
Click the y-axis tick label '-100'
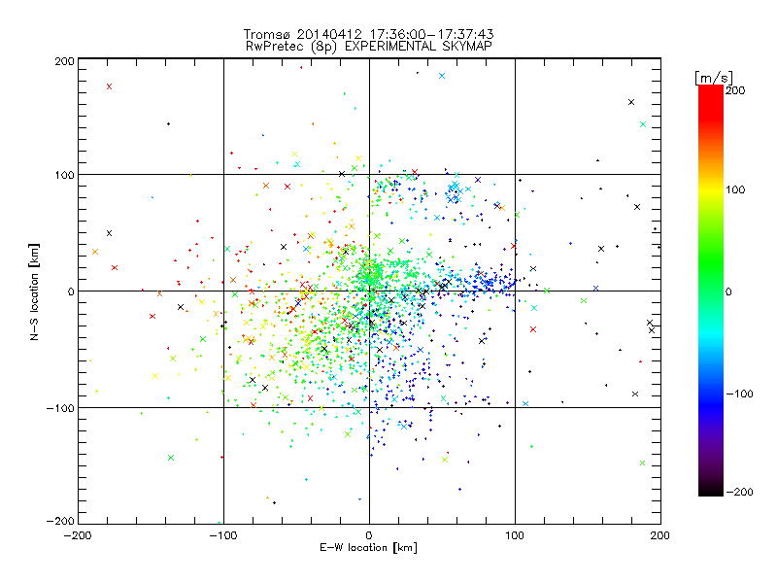[60, 408]
